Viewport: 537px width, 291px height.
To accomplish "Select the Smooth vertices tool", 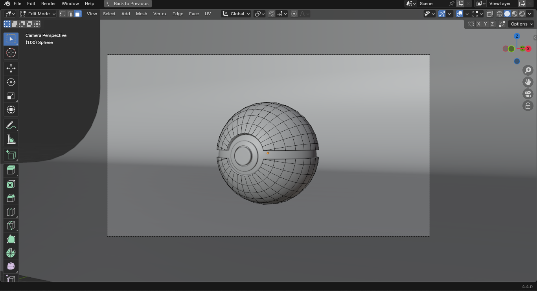I will [11, 267].
